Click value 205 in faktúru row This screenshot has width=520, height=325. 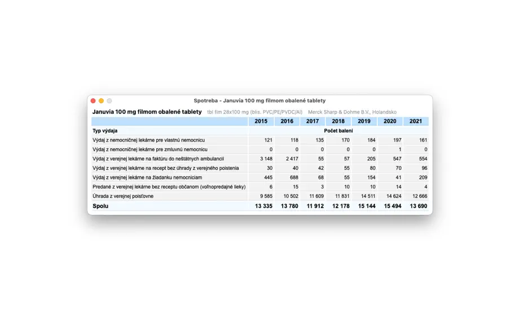point(372,159)
